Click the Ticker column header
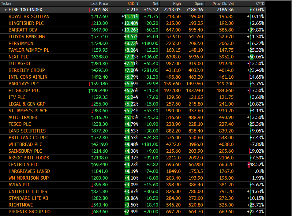This screenshot has height=216, width=292. click(6, 4)
